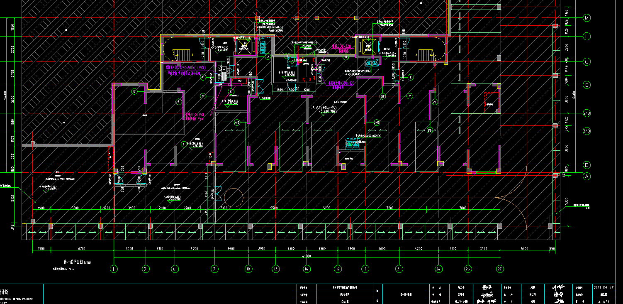
Task: Select grid axis bubble 24 at bottom
Action: point(438,269)
